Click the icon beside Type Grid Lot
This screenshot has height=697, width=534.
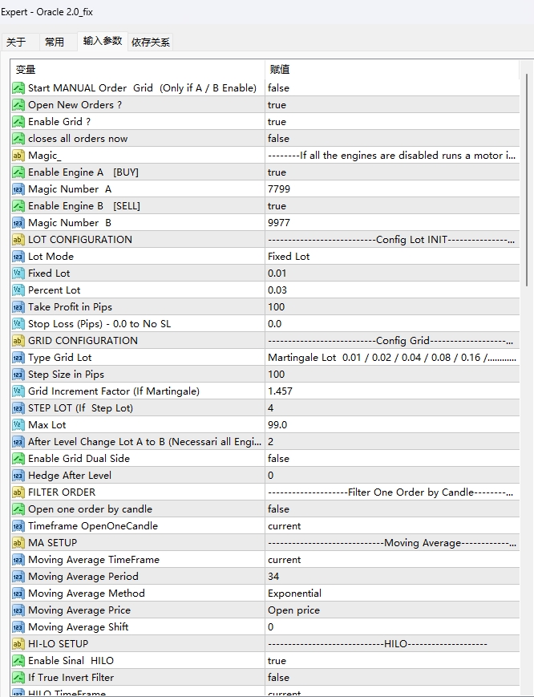pos(18,358)
